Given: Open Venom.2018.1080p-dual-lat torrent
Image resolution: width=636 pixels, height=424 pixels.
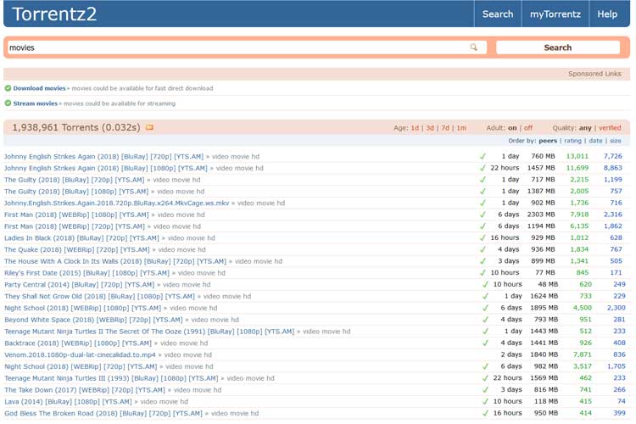Looking at the screenshot, I should (80, 355).
